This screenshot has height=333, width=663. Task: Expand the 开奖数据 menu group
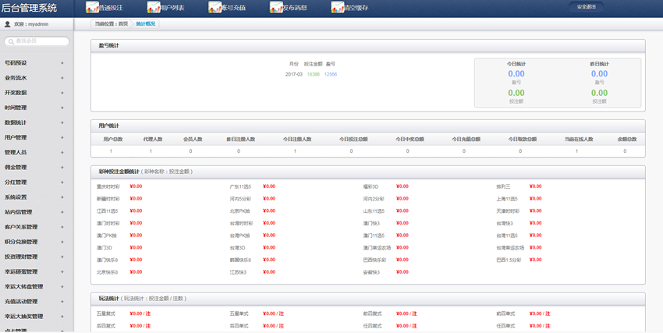coord(34,93)
